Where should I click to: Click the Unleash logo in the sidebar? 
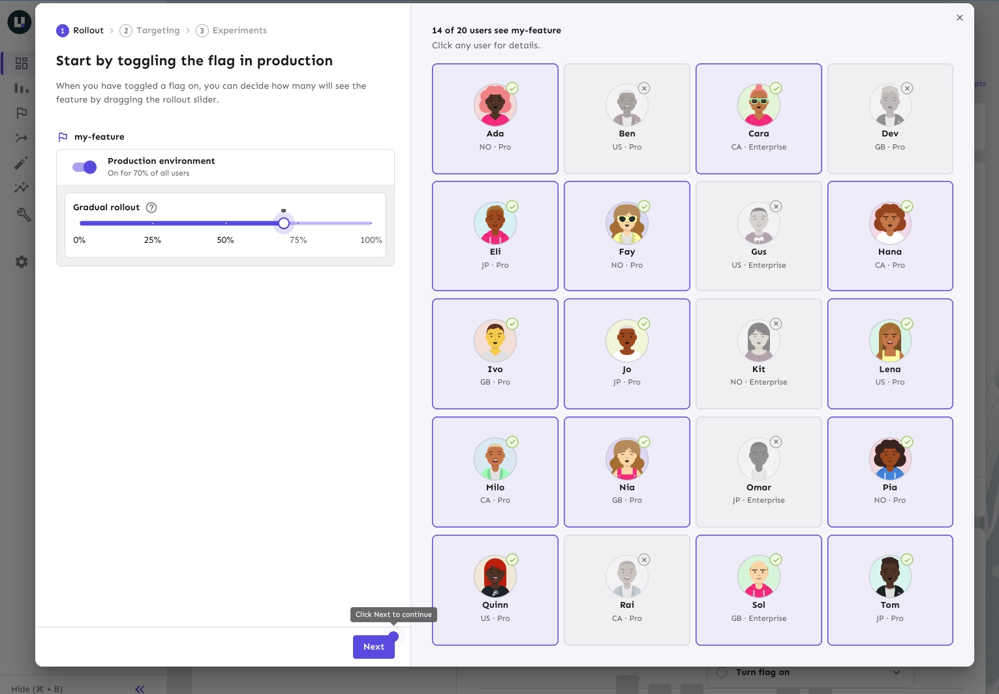20,22
